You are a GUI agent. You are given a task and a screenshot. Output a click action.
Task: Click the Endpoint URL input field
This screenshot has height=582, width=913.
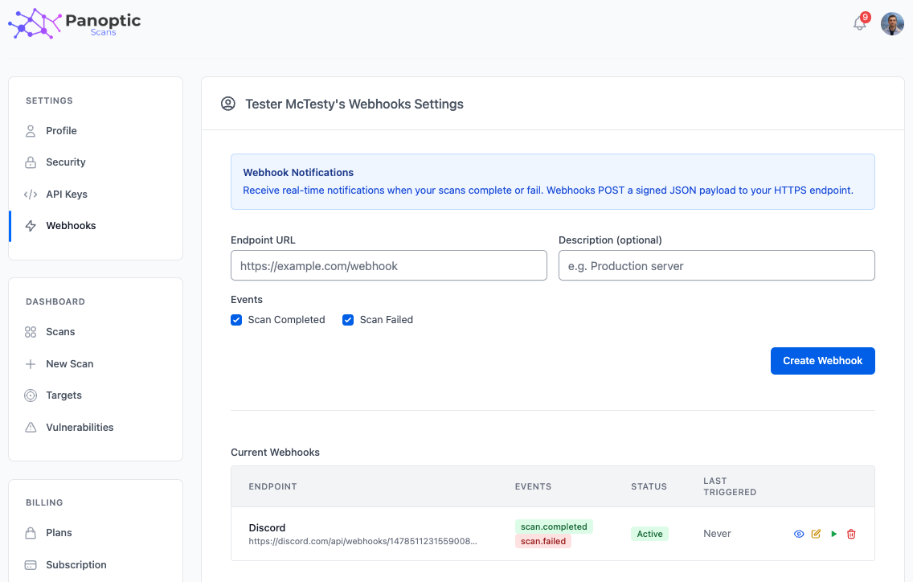point(389,265)
